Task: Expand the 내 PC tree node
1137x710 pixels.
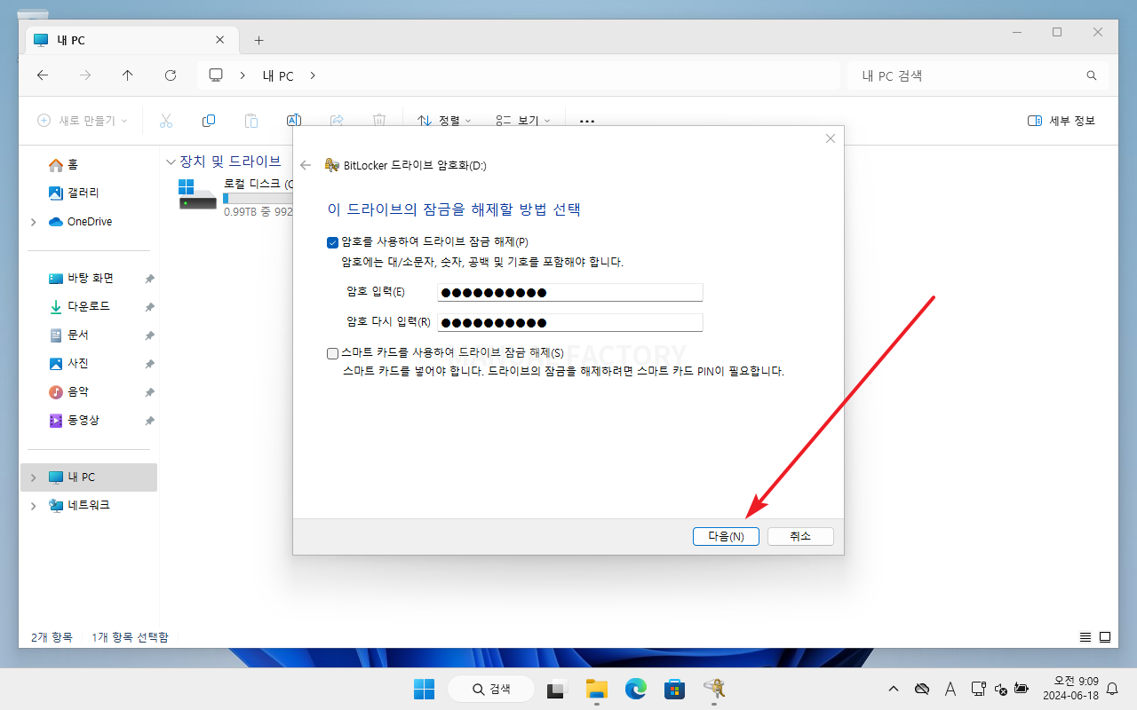Action: point(34,477)
